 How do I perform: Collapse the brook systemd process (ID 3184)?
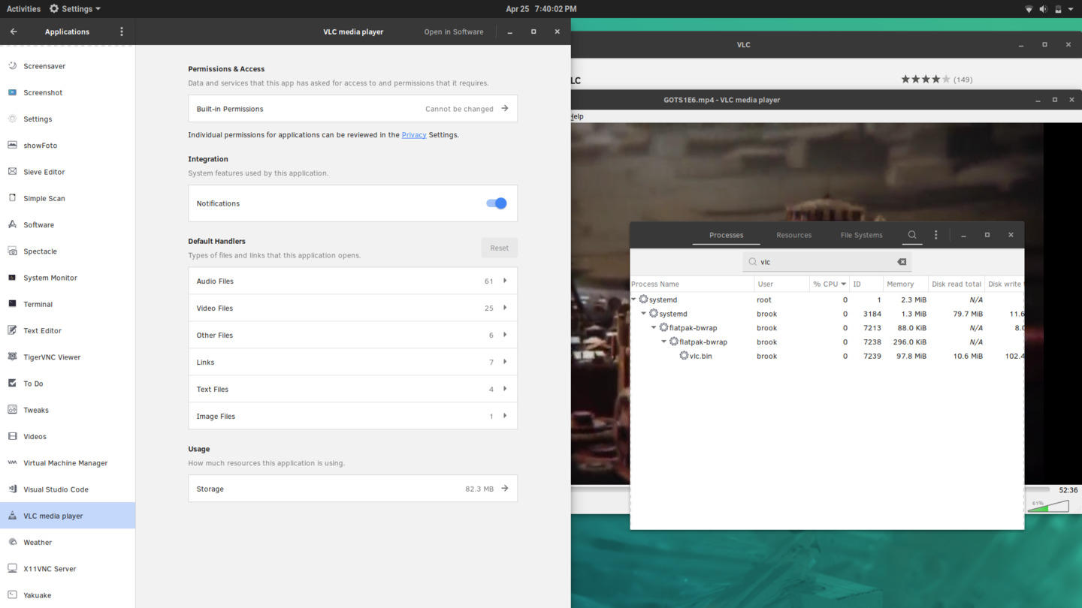pos(644,314)
